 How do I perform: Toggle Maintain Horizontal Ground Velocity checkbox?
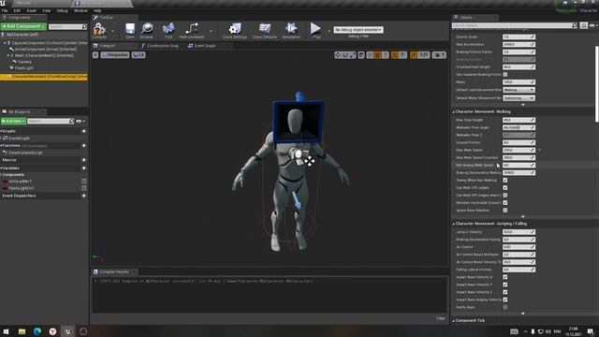coord(505,202)
